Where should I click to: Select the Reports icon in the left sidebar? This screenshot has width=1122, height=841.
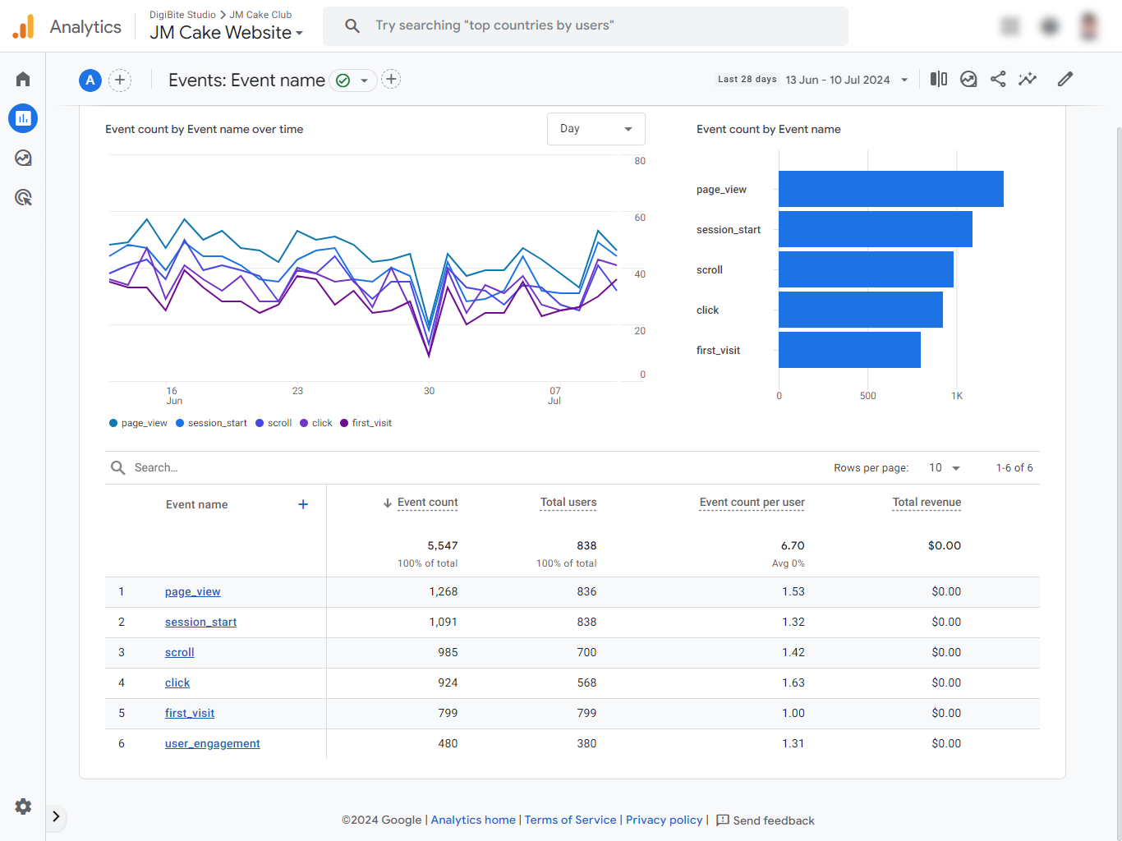point(22,118)
